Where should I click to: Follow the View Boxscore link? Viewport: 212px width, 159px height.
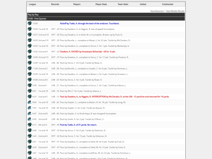(157, 11)
